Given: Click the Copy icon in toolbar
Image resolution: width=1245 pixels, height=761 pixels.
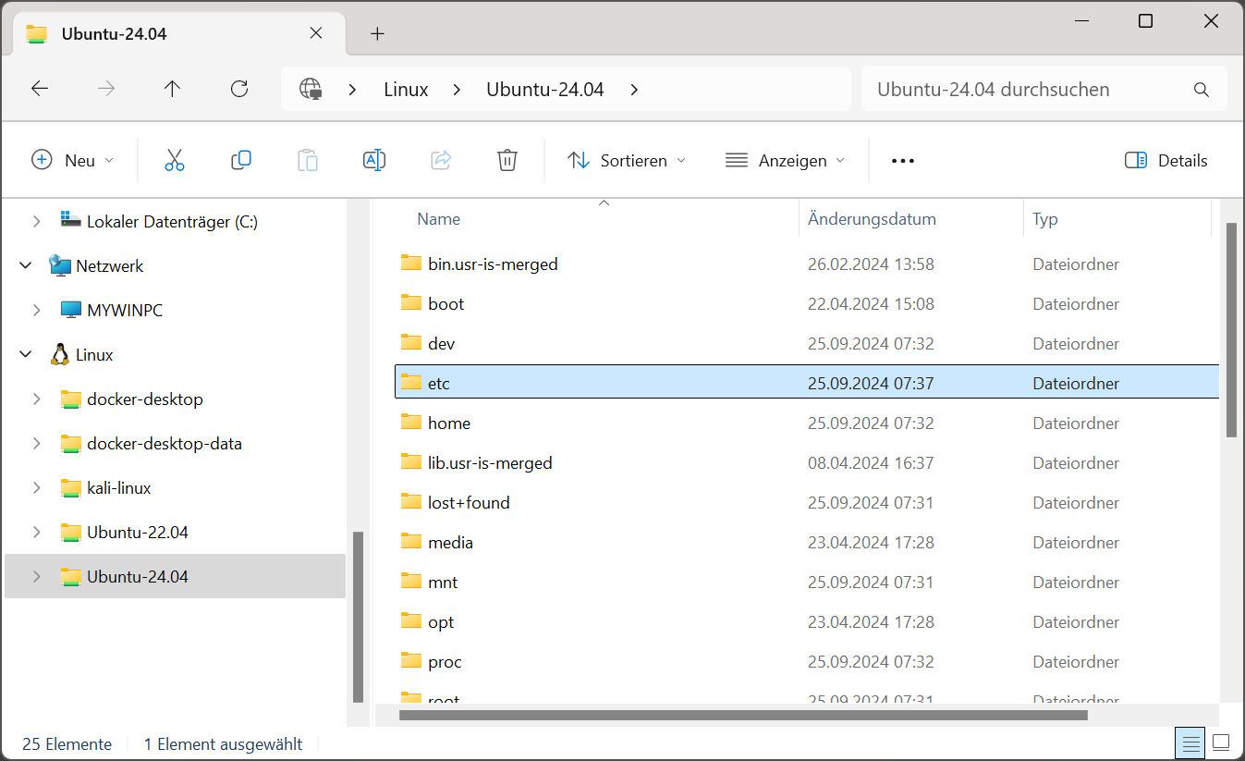Looking at the screenshot, I should pyautogui.click(x=241, y=160).
